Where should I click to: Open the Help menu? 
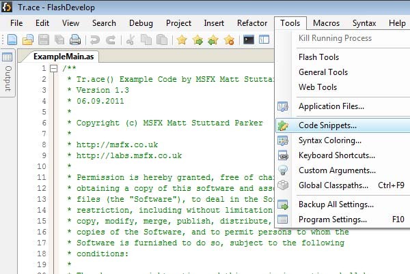(397, 23)
